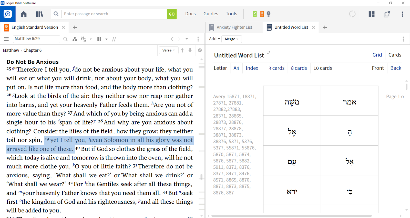Open the visual filters icon
This screenshot has height=218, width=410.
pos(75,39)
